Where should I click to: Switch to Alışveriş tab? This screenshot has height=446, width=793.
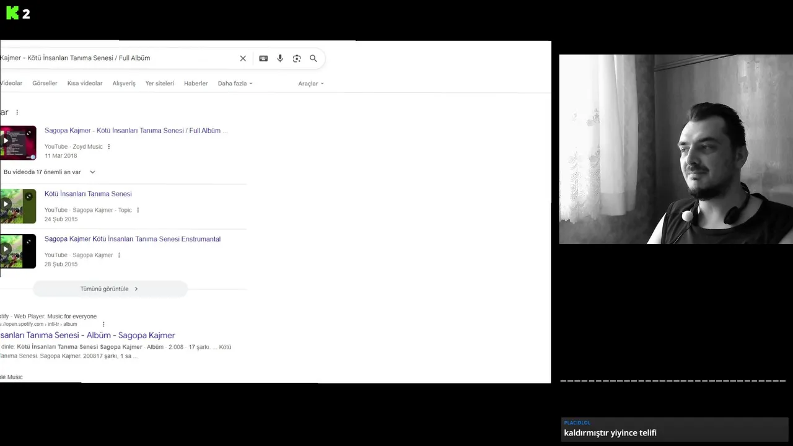(124, 83)
